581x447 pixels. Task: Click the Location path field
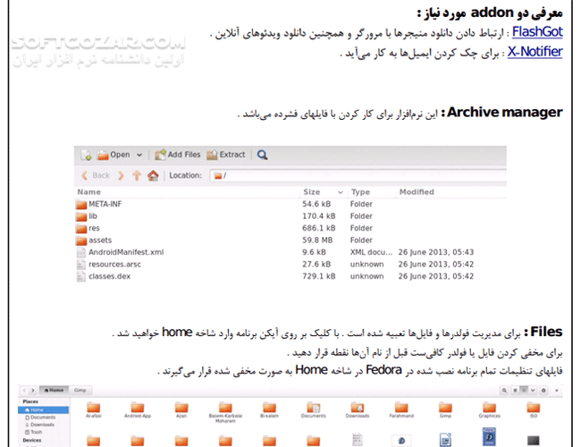[x=358, y=176]
